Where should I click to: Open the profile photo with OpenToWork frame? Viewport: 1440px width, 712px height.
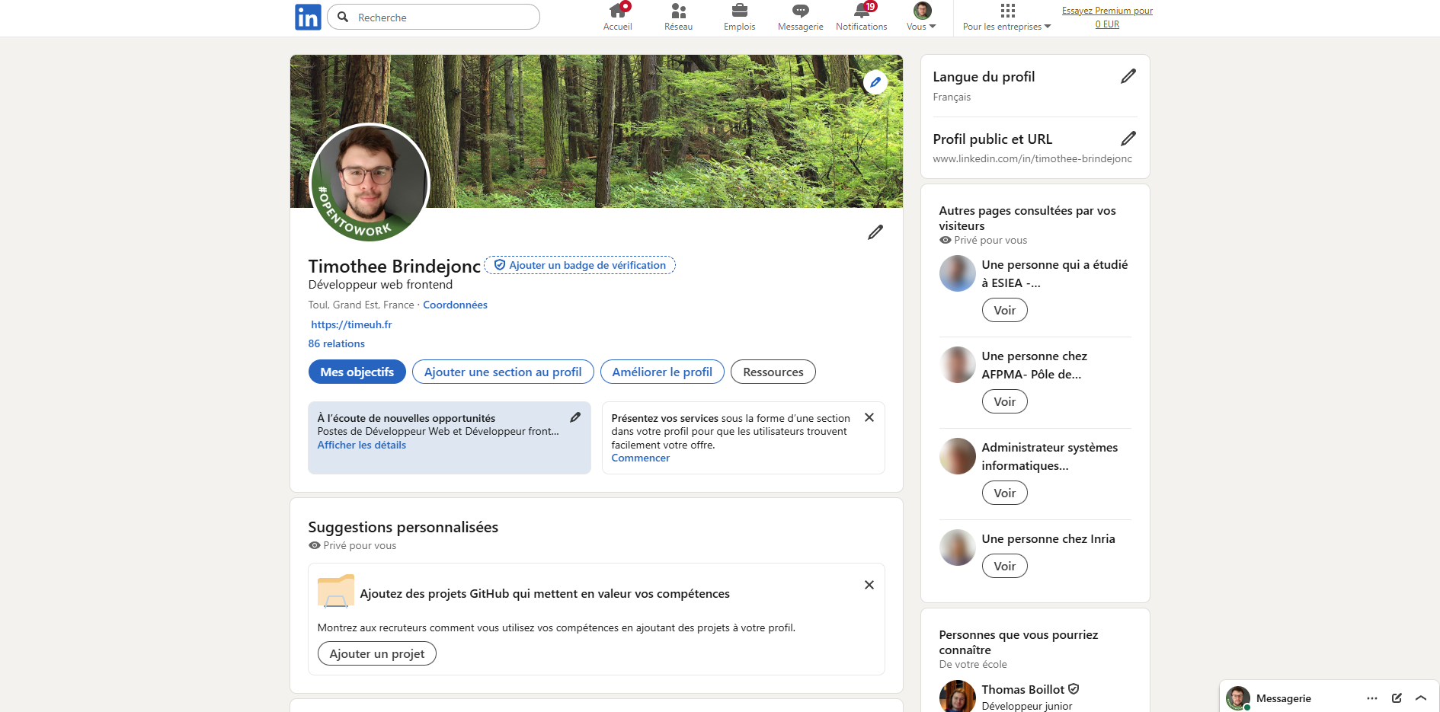point(370,183)
